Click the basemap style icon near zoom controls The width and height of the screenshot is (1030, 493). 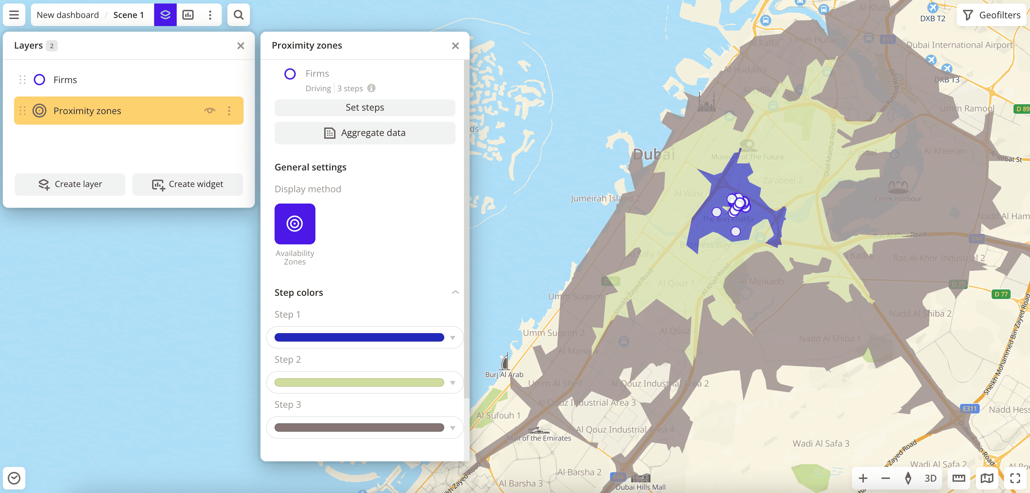986,478
